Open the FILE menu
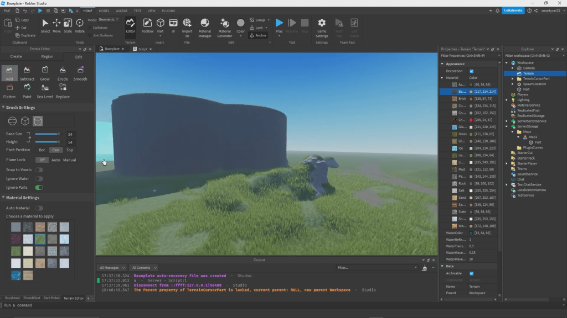This screenshot has width=567, height=318. point(7,11)
